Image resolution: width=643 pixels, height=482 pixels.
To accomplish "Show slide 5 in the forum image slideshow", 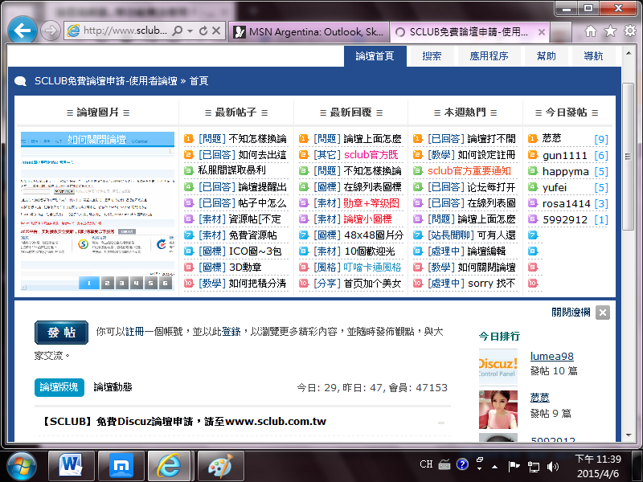I will (151, 283).
